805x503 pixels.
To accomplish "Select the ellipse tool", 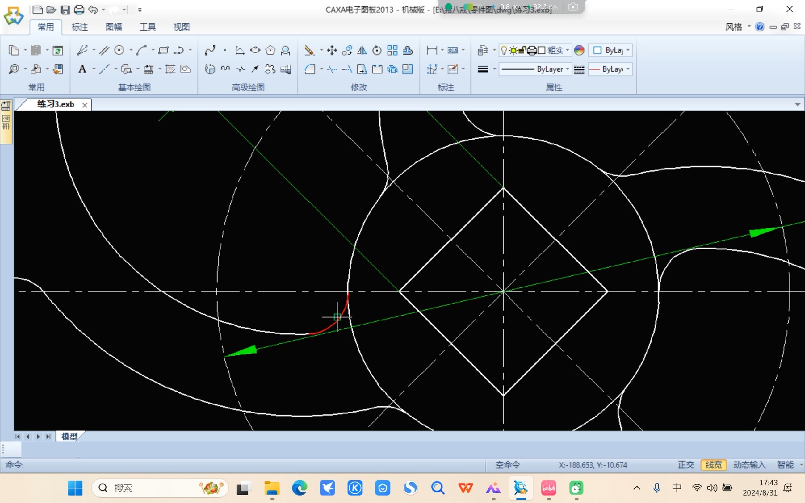I will pos(255,50).
